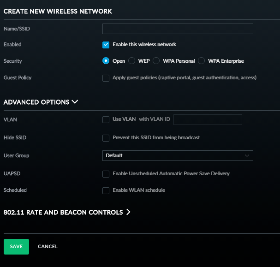Select Open security option
The width and height of the screenshot is (280, 267).
click(x=106, y=61)
